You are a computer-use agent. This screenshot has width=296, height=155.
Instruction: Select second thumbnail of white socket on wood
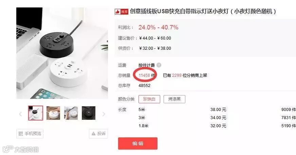(x=53, y=113)
